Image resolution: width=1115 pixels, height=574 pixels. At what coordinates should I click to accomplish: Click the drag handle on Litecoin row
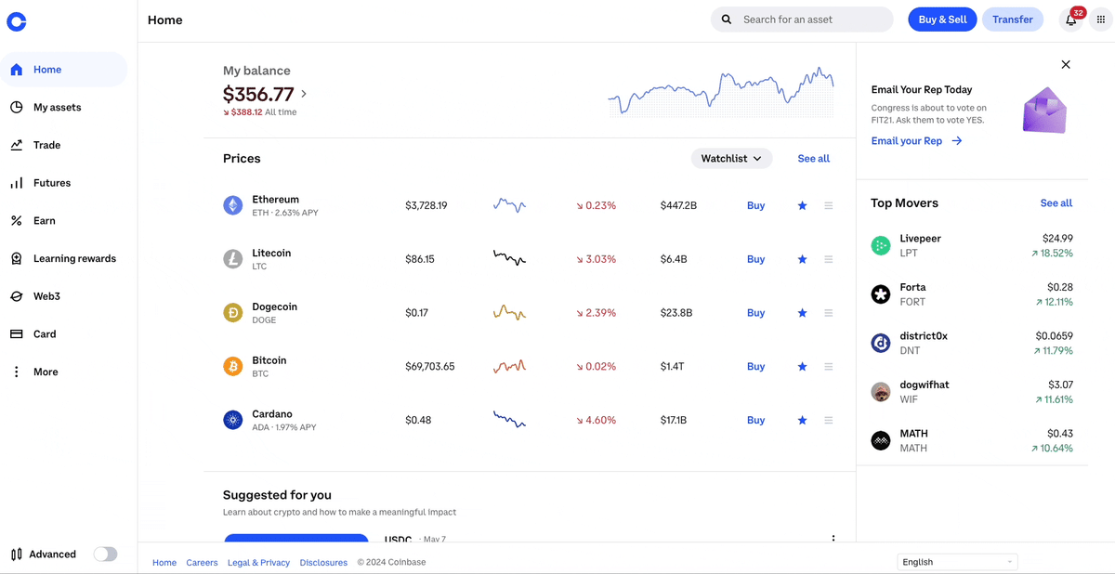[828, 259]
